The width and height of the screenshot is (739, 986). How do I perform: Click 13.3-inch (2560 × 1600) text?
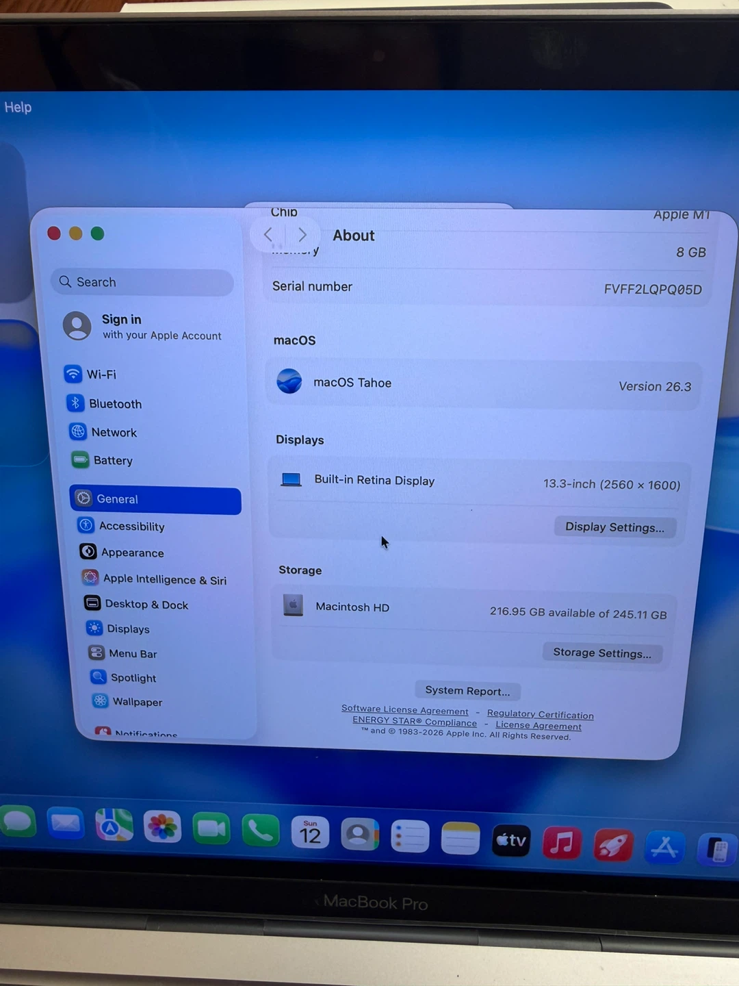click(612, 485)
